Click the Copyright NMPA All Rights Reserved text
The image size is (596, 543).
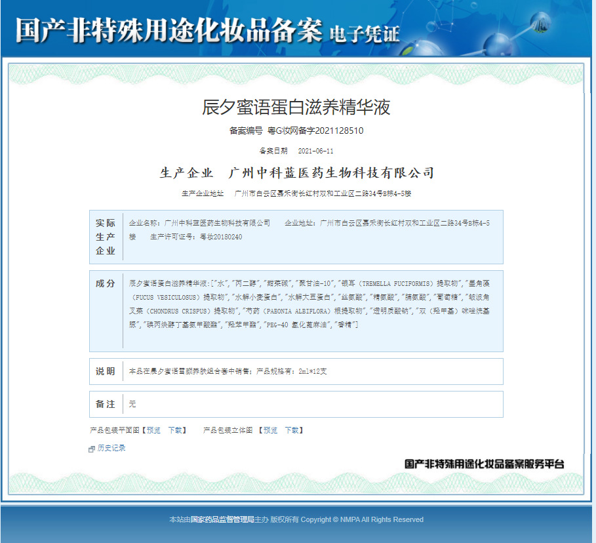(362, 519)
